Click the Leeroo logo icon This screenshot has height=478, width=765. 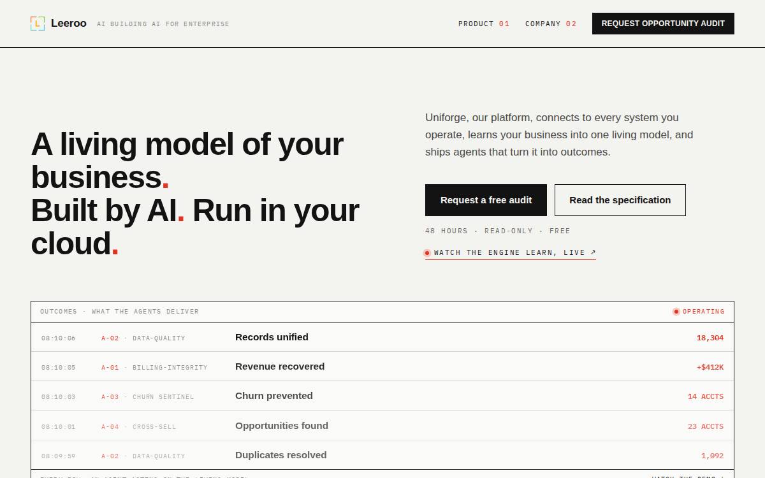pyautogui.click(x=38, y=24)
